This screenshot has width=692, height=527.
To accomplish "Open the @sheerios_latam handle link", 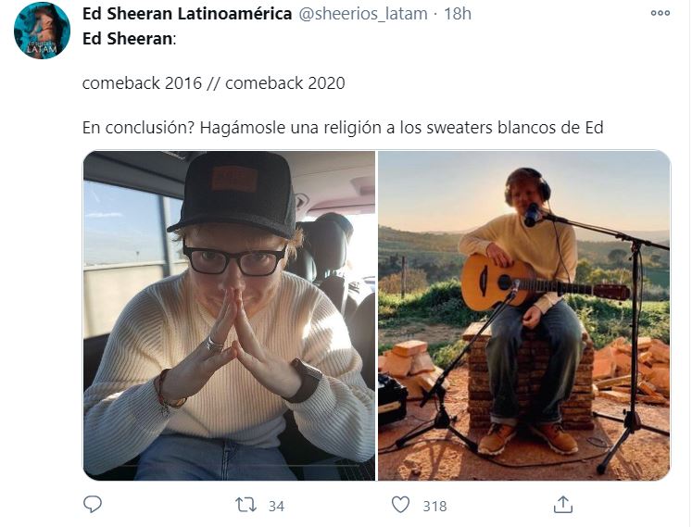I will pos(363,14).
